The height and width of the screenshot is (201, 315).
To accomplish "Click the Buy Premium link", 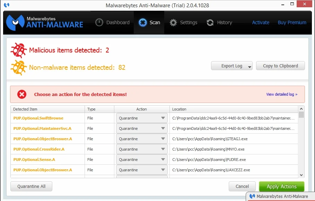I will click(x=292, y=22).
